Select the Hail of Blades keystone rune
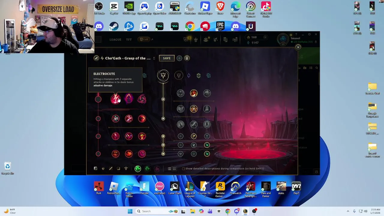This screenshot has height=216, width=384. 142,99
